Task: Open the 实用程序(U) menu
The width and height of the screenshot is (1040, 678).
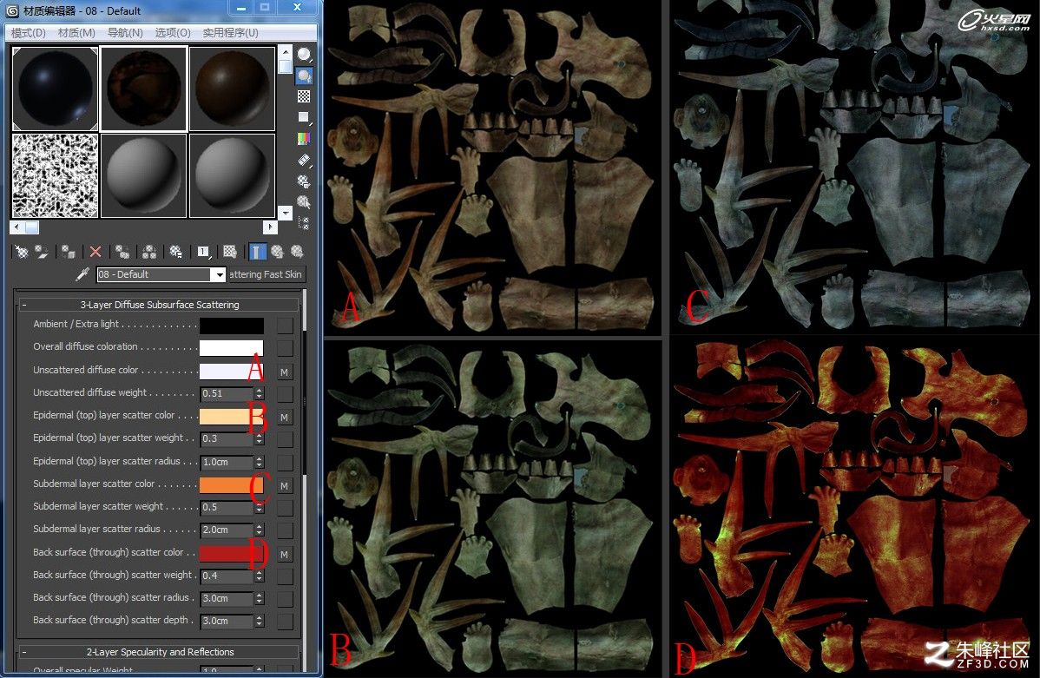Action: (x=230, y=32)
